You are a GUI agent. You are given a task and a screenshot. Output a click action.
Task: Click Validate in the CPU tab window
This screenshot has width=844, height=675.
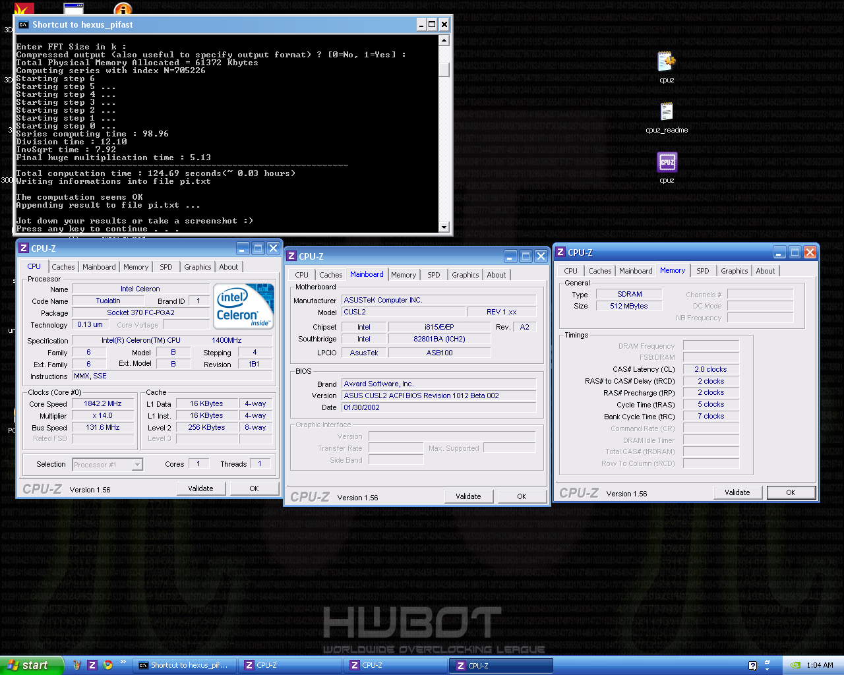point(201,488)
